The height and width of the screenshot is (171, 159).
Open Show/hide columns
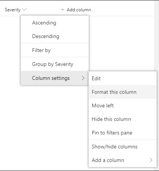click(123, 147)
